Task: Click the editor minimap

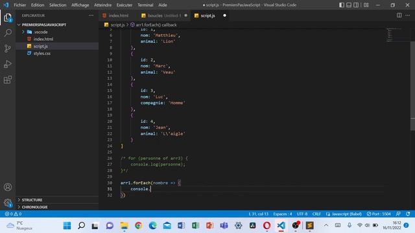Action: pos(397,35)
